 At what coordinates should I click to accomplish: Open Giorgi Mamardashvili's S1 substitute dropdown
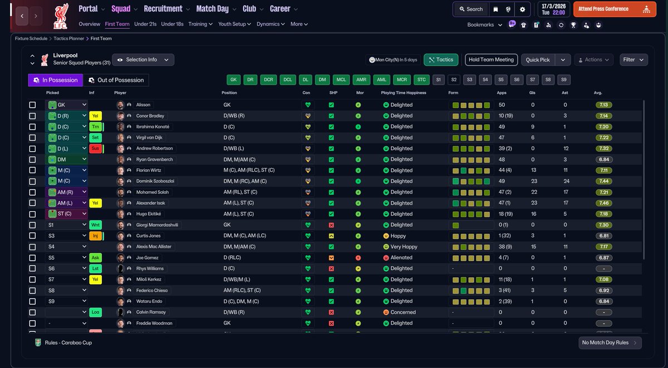click(x=67, y=225)
